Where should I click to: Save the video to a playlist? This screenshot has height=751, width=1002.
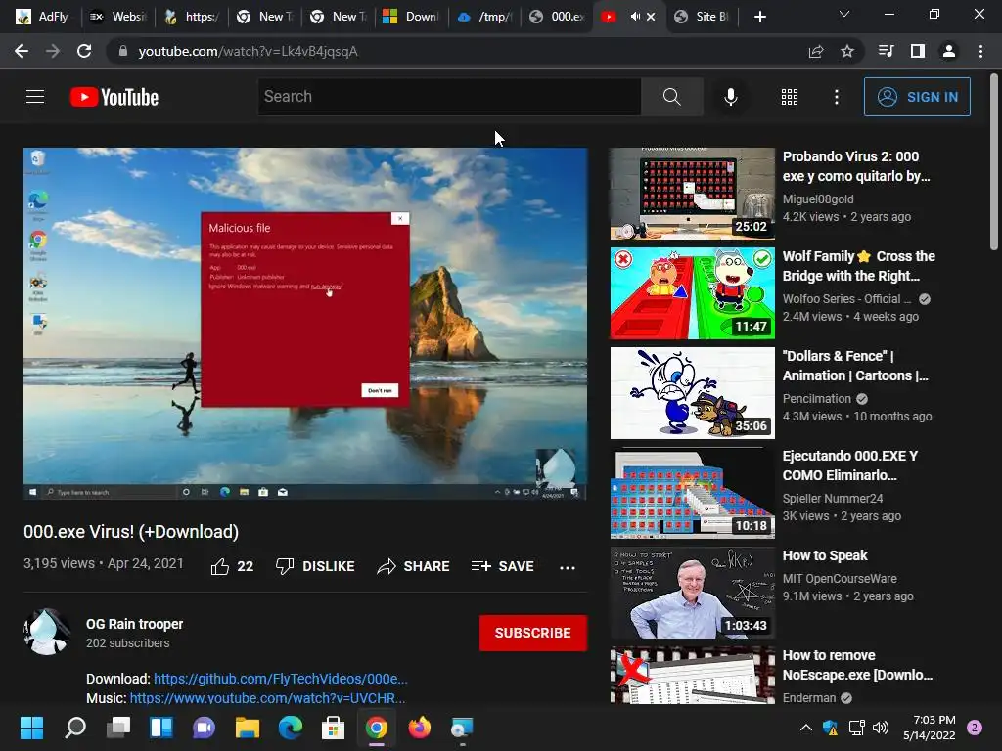502,566
